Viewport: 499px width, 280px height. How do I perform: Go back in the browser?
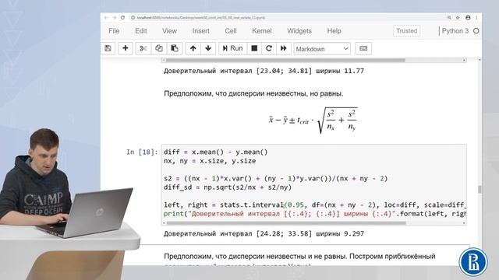106,18
